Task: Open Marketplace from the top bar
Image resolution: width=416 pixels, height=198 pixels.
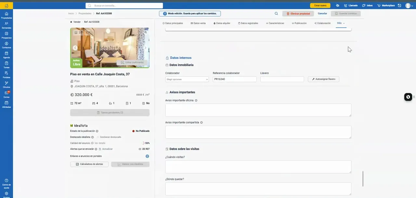Action: pos(386,6)
